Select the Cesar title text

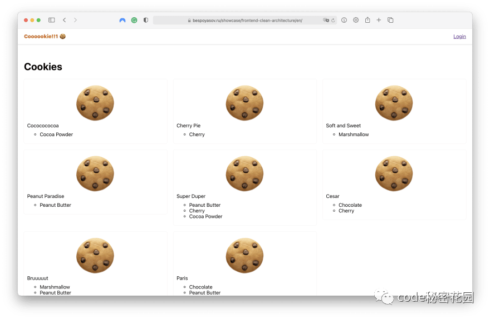pyautogui.click(x=332, y=196)
